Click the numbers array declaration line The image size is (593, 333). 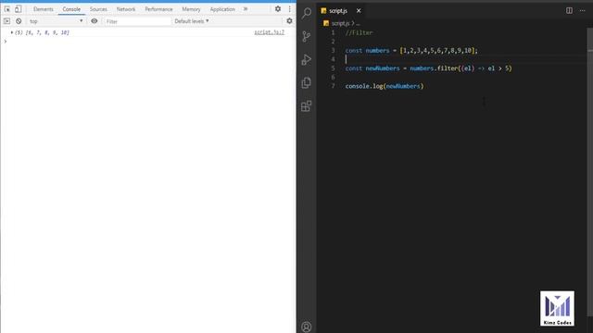coord(411,51)
